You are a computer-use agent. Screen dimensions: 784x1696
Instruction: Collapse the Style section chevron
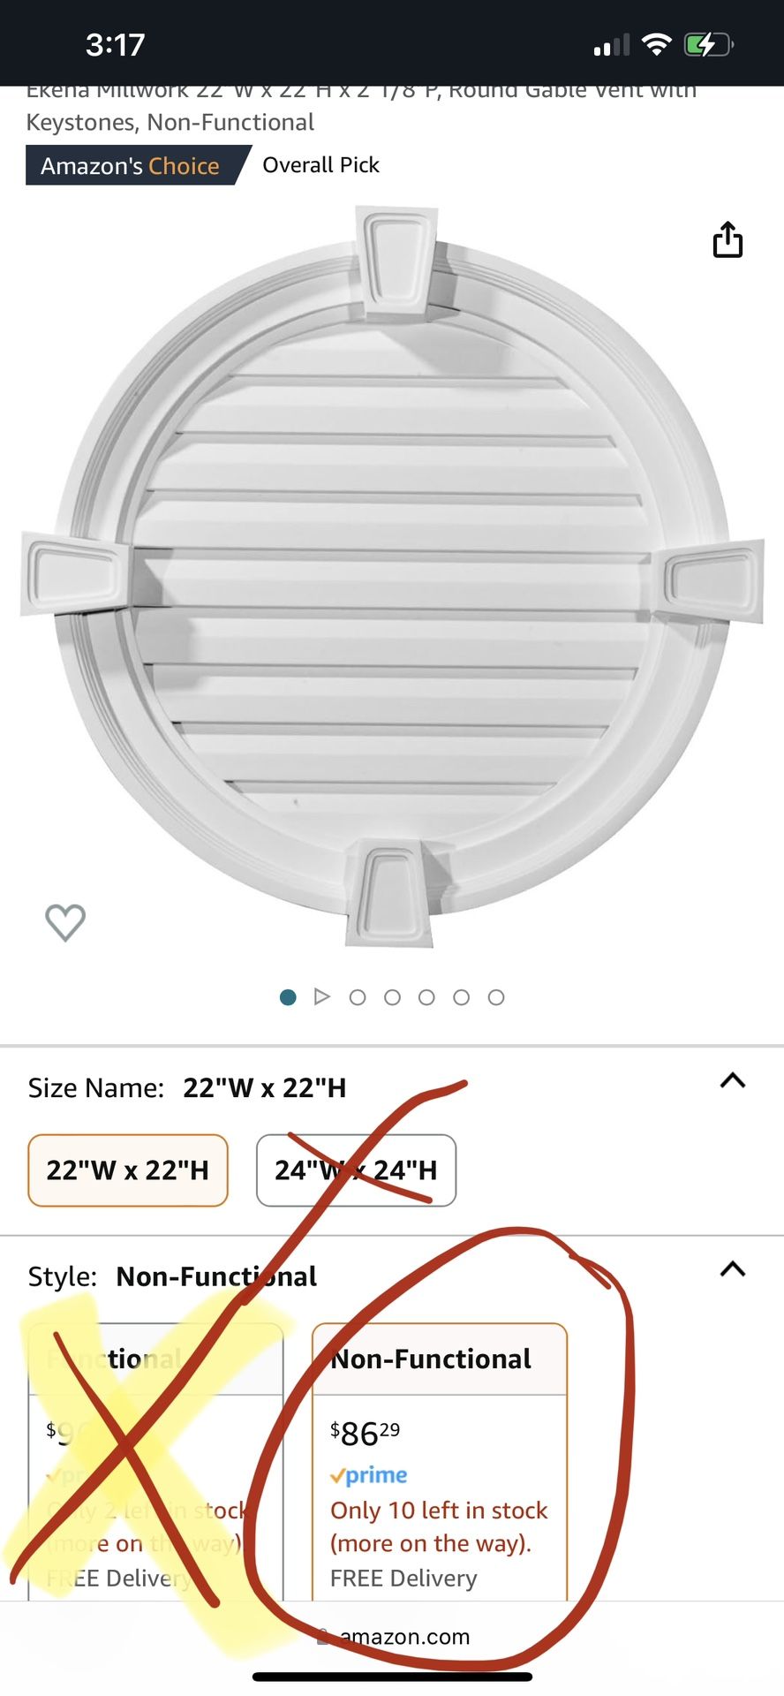pos(733,1269)
